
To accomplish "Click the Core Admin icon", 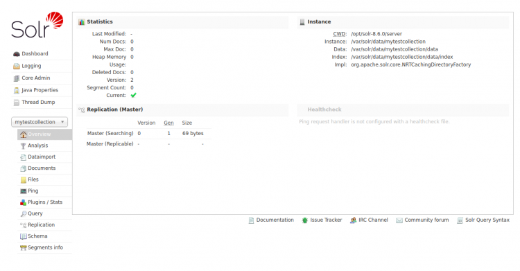I will [16, 78].
